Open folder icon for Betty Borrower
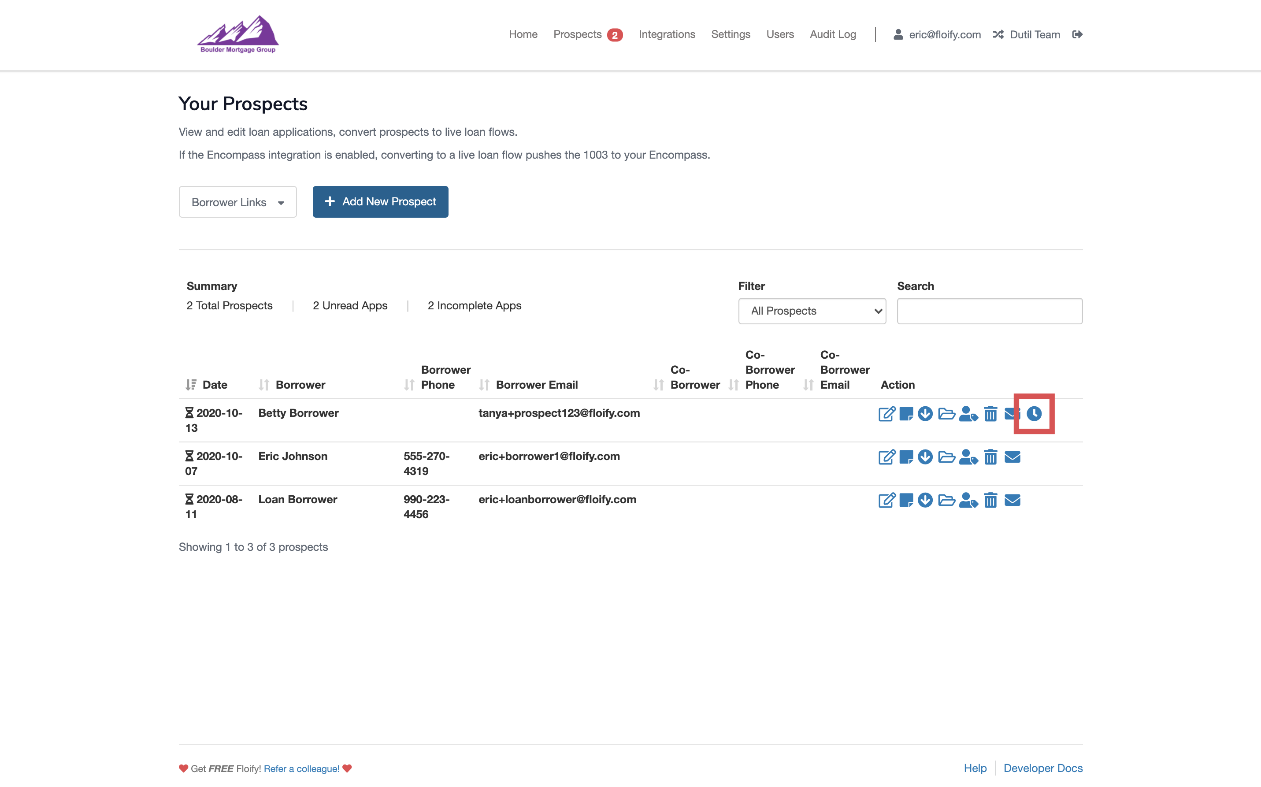 (x=946, y=414)
